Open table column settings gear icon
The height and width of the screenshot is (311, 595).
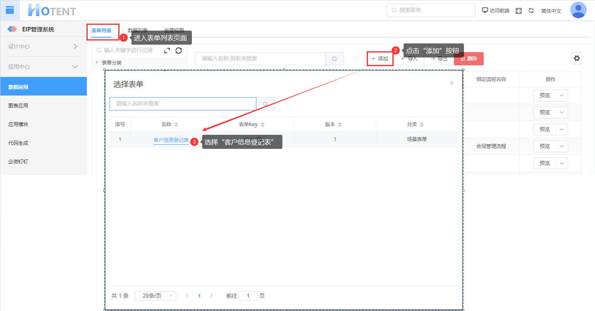[577, 58]
